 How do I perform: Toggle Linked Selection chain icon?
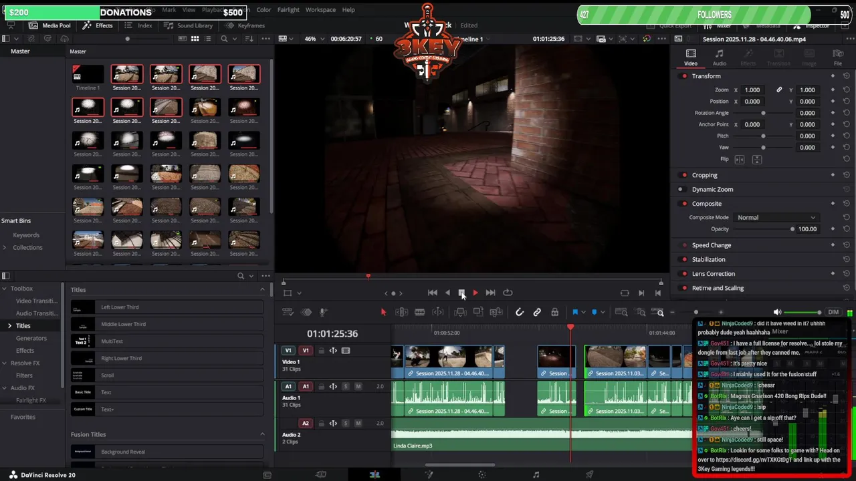[x=537, y=312]
